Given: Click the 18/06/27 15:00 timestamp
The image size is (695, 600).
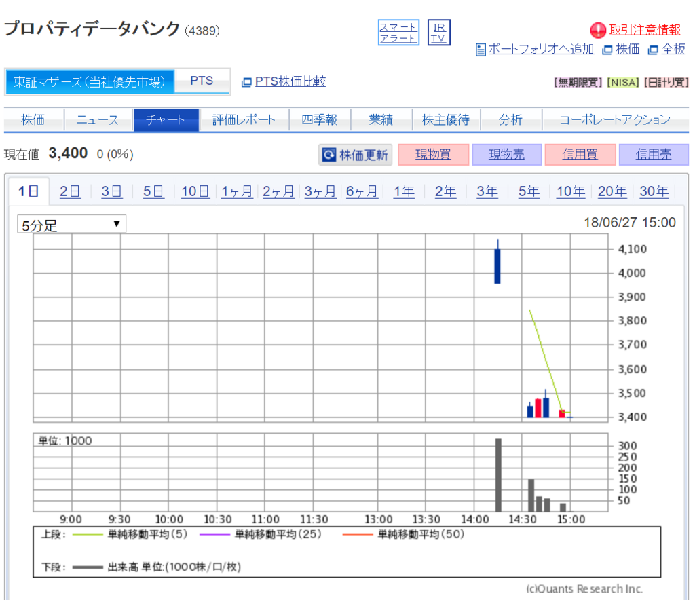Looking at the screenshot, I should pyautogui.click(x=629, y=223).
